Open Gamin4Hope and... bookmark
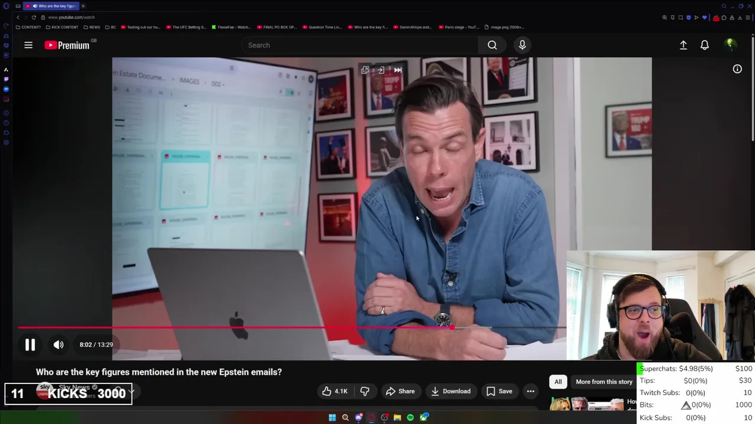Image resolution: width=755 pixels, height=424 pixels. 412,27
